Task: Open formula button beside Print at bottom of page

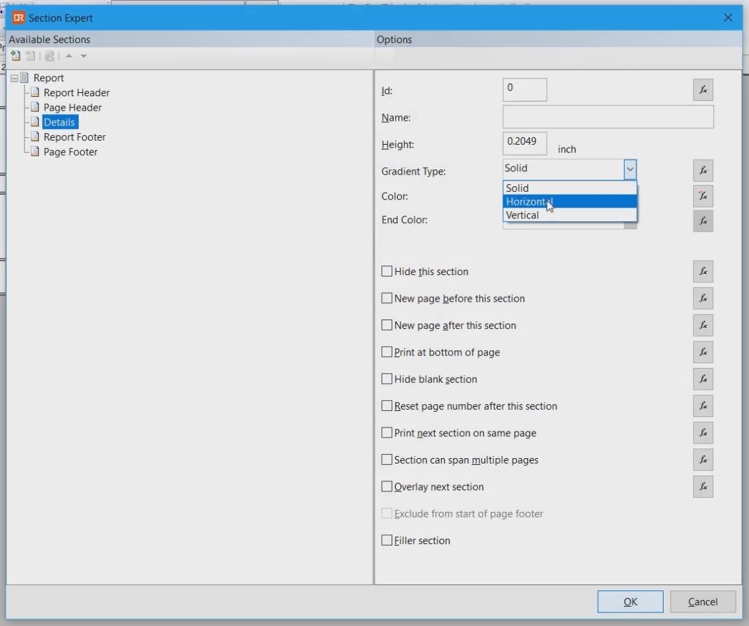Action: (x=703, y=352)
